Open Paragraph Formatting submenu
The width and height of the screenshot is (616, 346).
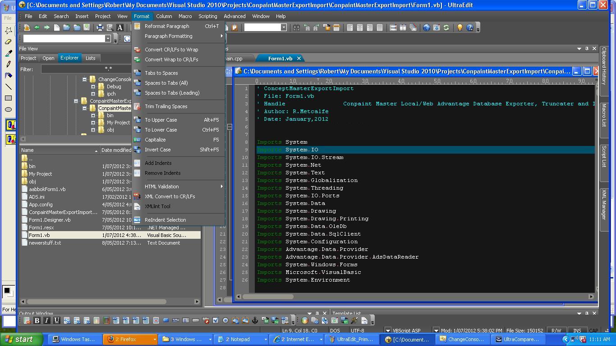coord(168,36)
